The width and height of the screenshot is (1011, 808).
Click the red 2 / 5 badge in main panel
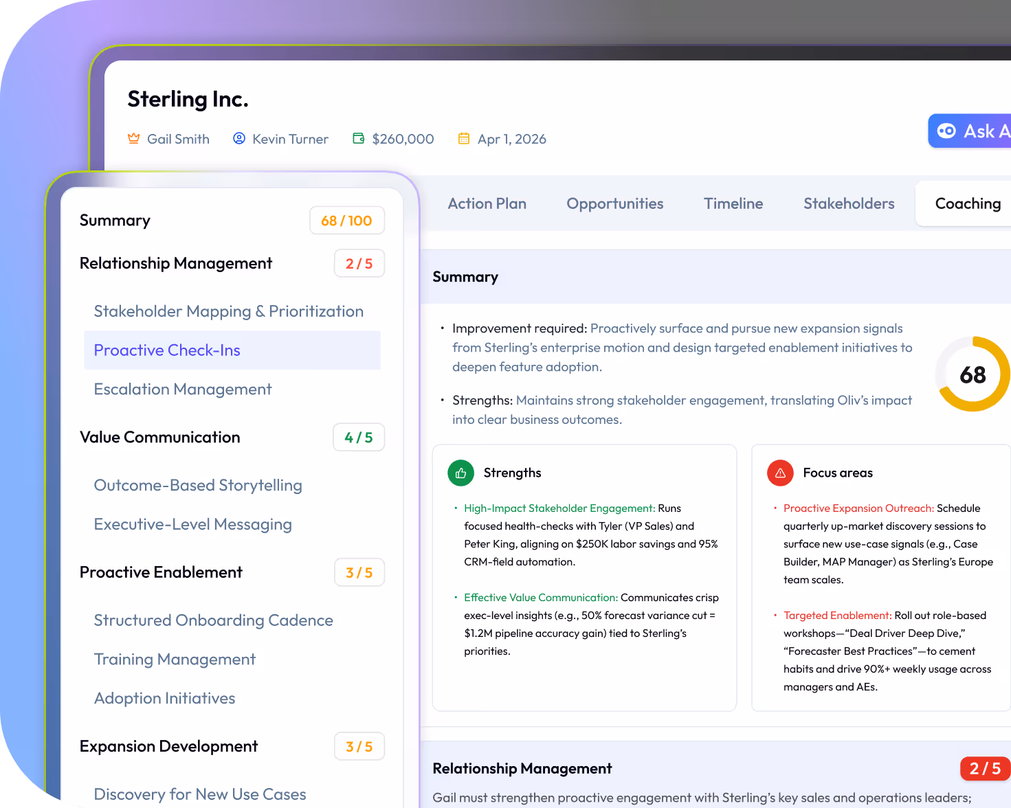(985, 769)
